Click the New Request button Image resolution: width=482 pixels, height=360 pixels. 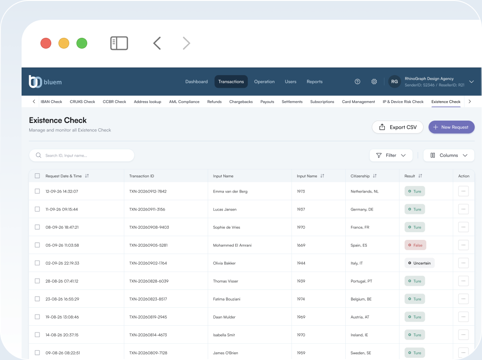pyautogui.click(x=451, y=127)
